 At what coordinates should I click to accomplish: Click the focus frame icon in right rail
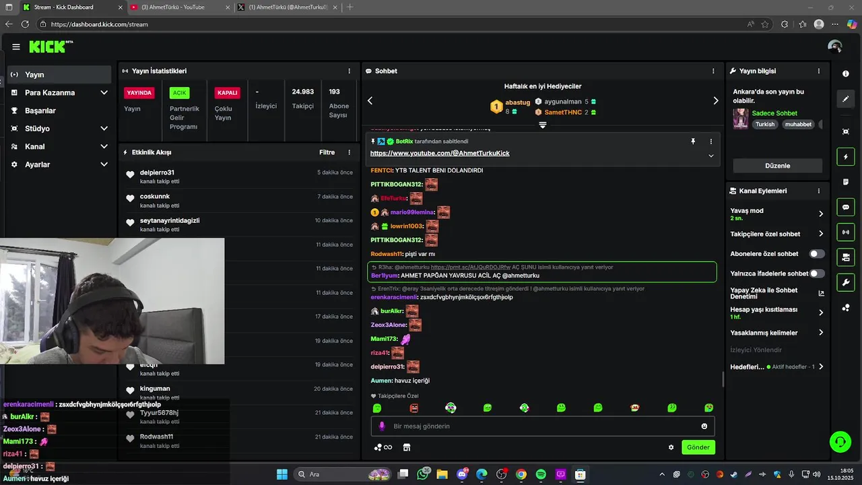pos(846,131)
